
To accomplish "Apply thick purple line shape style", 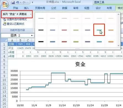I will (88, 42).
